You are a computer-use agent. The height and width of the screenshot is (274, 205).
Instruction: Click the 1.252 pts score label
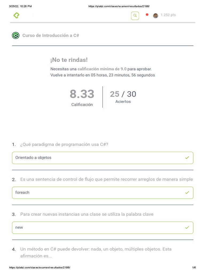click(x=168, y=15)
